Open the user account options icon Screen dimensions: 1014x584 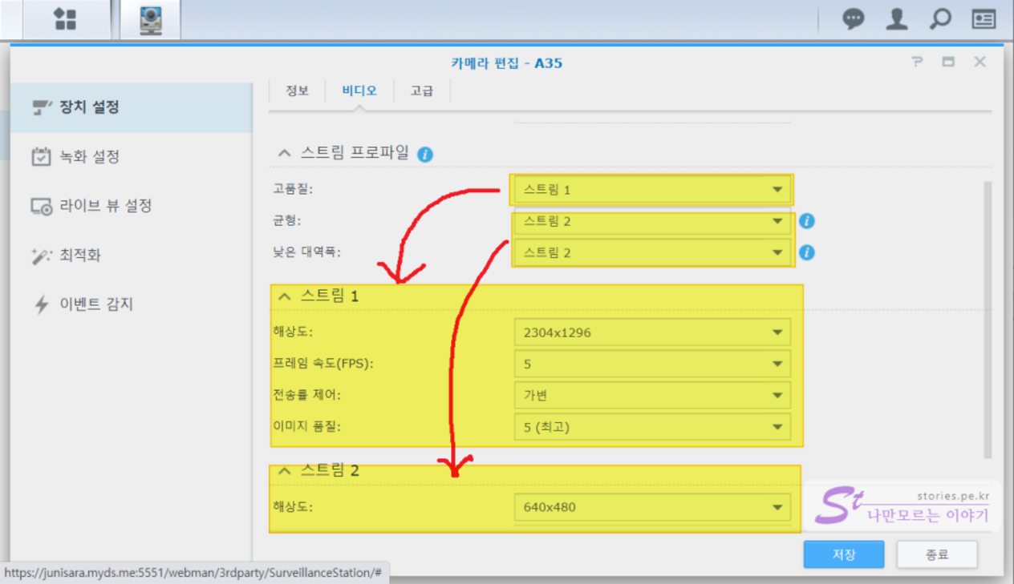pos(896,19)
